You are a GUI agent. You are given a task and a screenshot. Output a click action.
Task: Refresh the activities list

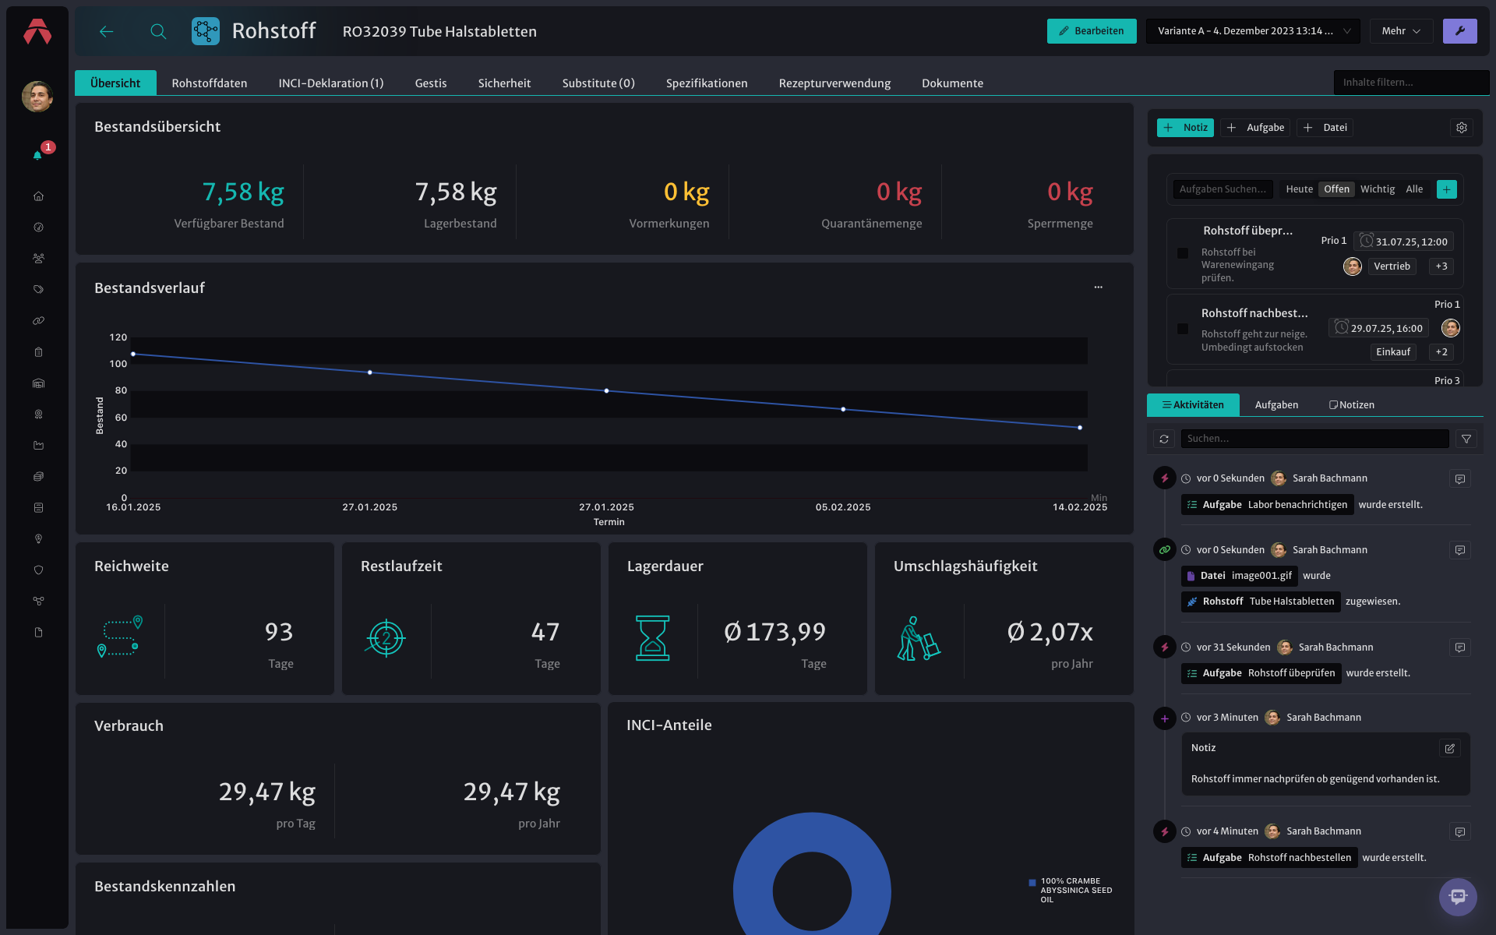click(1164, 439)
